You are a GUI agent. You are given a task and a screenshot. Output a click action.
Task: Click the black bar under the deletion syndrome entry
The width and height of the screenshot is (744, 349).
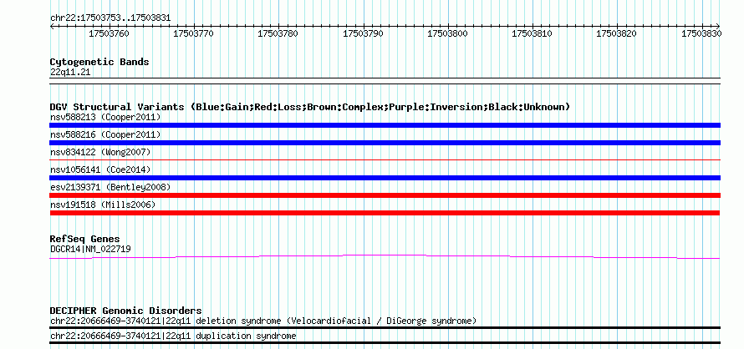[385, 327]
